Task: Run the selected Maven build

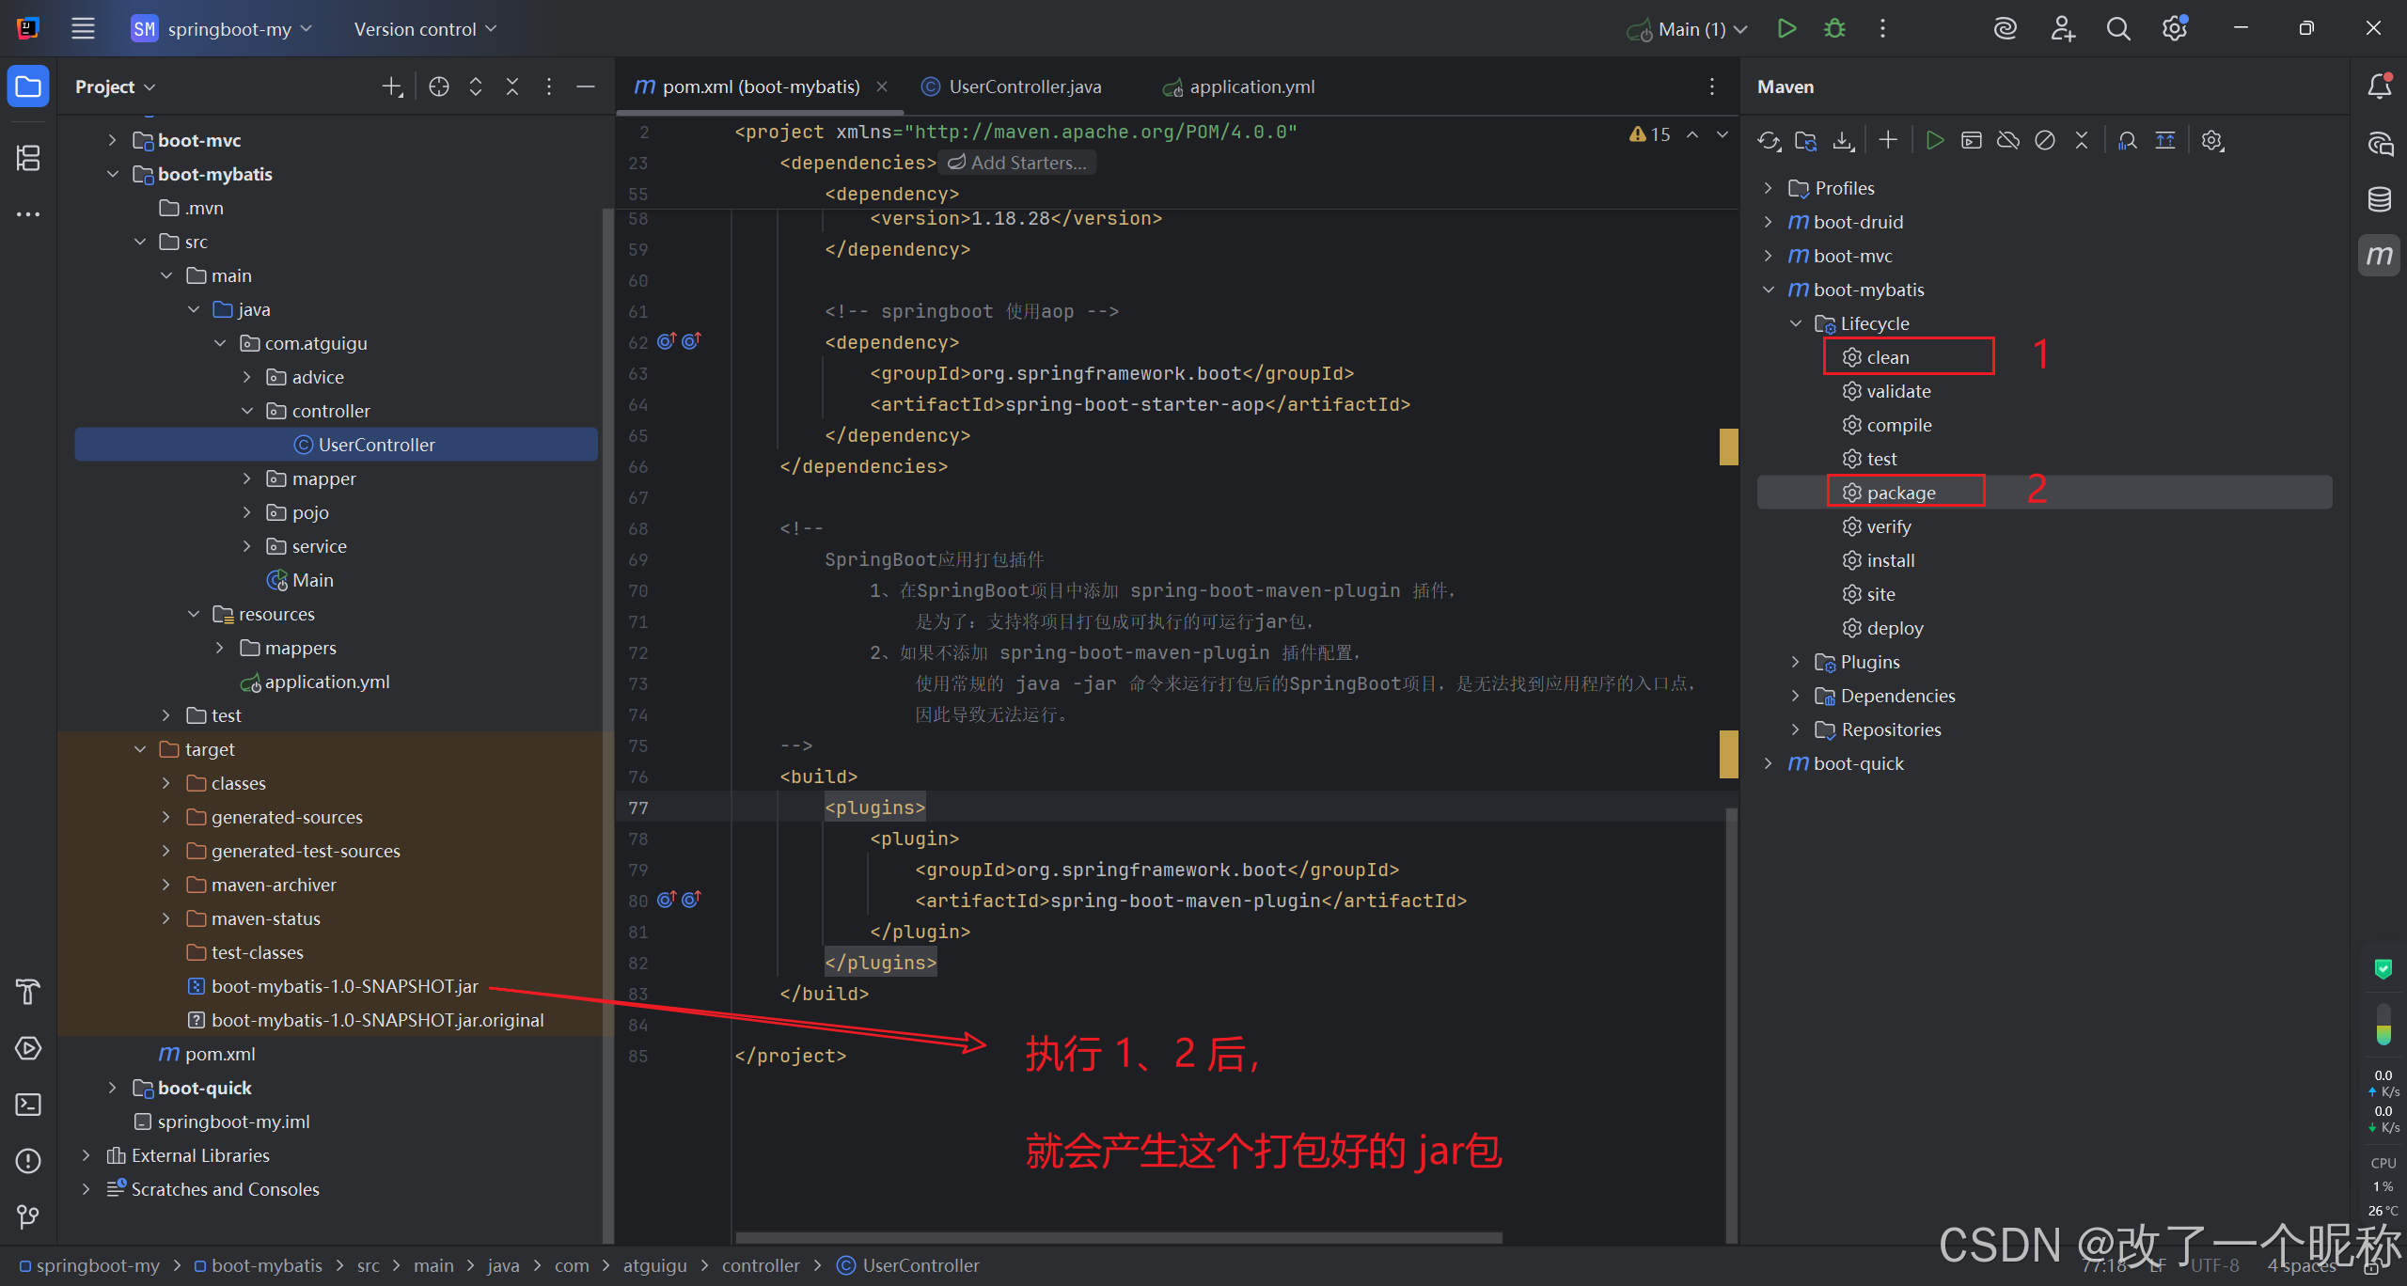Action: [x=1934, y=141]
